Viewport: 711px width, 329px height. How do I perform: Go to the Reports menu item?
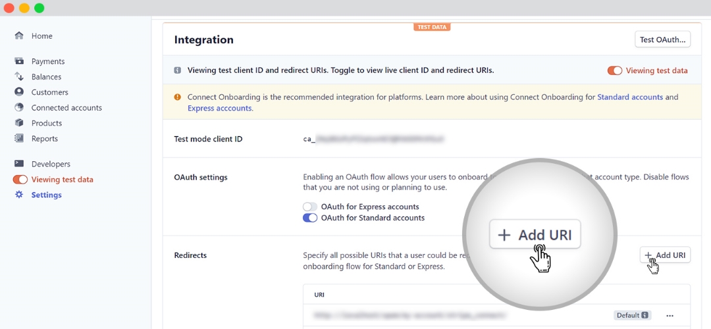coord(45,139)
